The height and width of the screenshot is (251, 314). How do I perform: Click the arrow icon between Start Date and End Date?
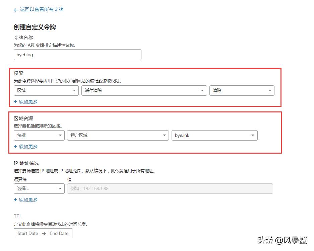coord(44,233)
